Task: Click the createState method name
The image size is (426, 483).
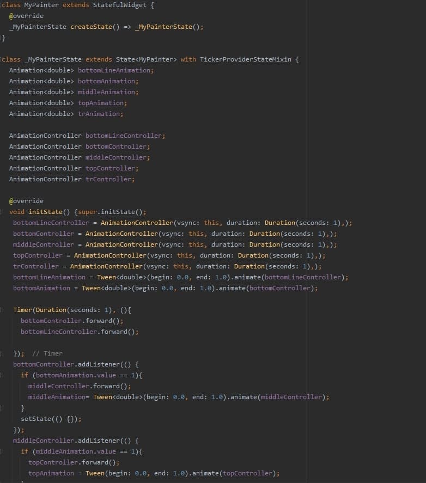Action: pos(91,27)
